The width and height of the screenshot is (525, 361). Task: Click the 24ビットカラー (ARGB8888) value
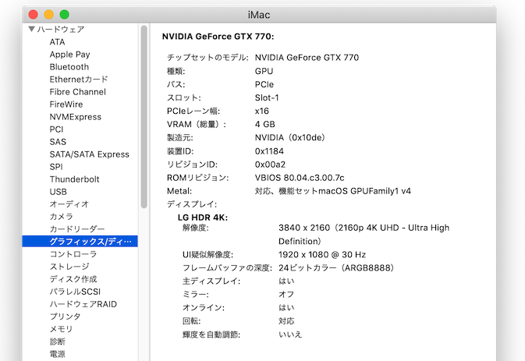click(x=336, y=268)
